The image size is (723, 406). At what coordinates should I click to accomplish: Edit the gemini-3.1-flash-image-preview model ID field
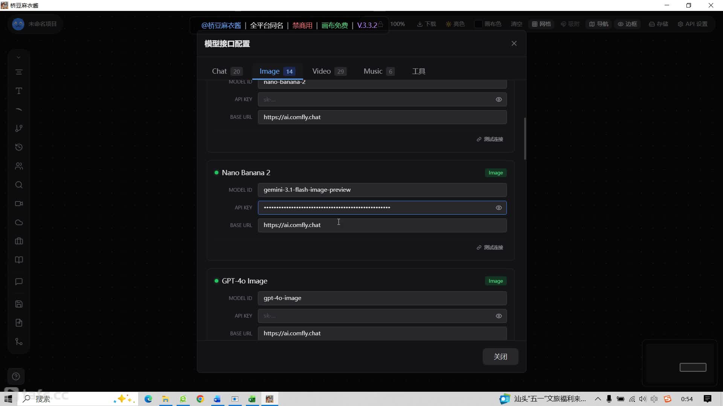click(382, 190)
